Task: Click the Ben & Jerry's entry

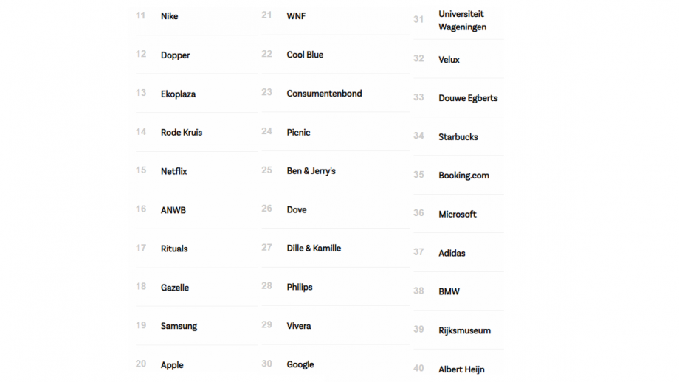Action: [311, 171]
